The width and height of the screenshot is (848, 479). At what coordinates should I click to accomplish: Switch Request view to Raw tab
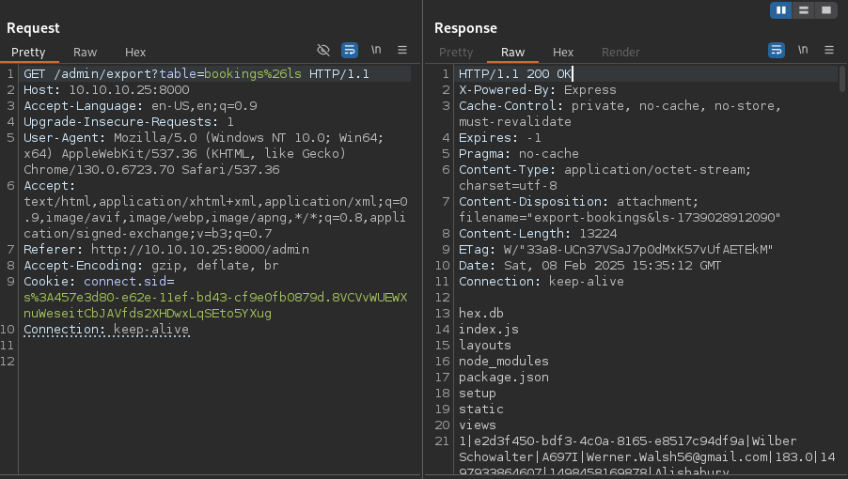(86, 53)
